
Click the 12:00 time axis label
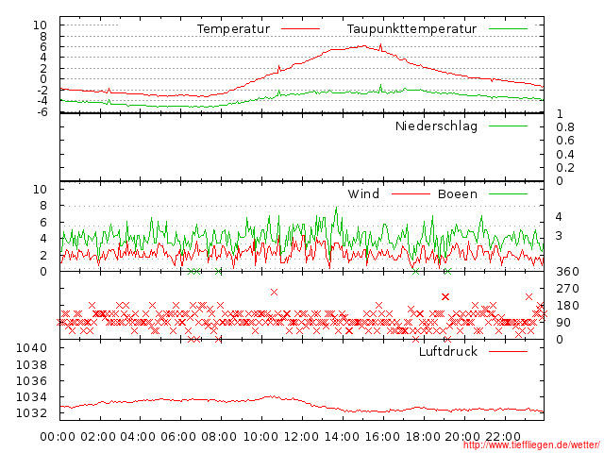tap(301, 437)
